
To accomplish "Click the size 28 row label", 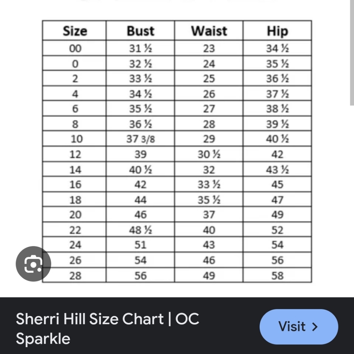I will click(x=74, y=275).
